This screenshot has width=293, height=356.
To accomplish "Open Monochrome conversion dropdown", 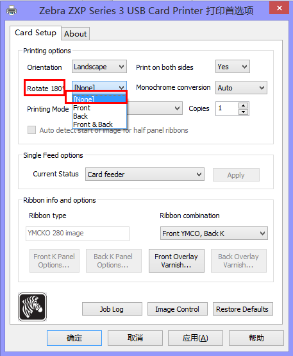I will tap(241, 88).
